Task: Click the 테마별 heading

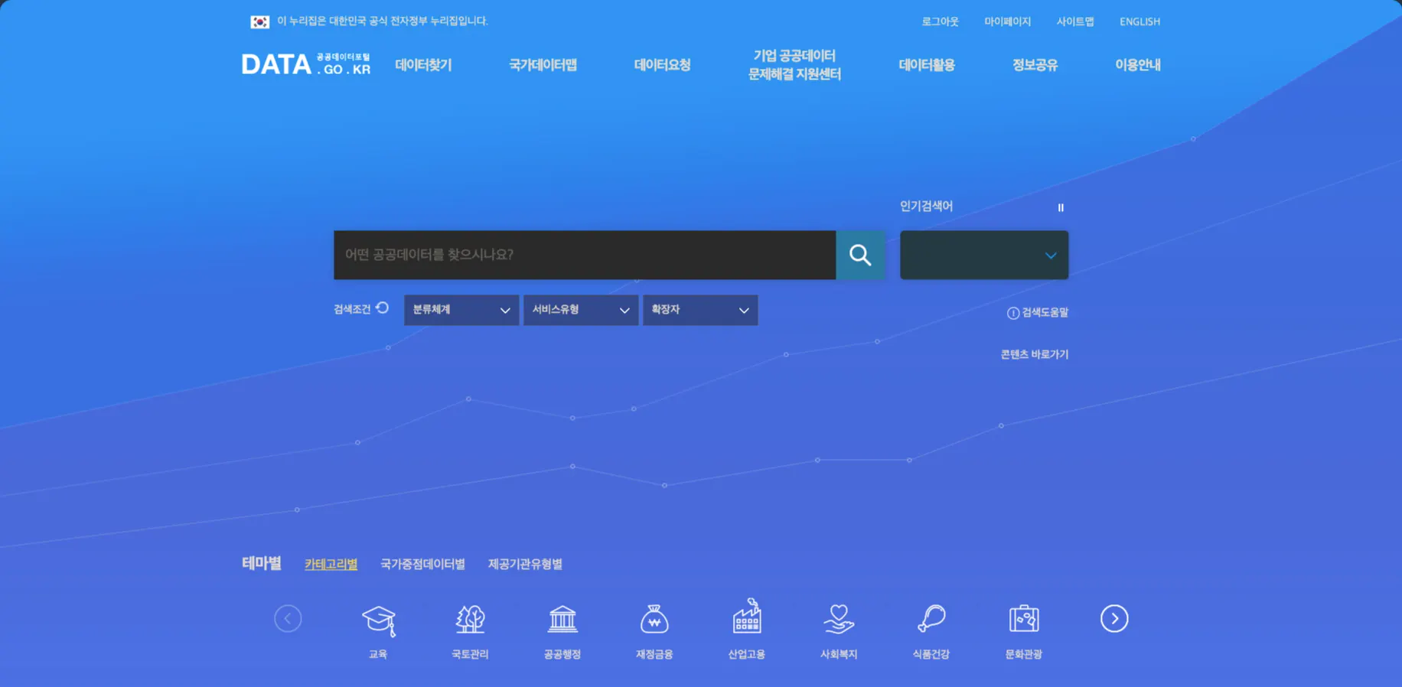Action: tap(262, 563)
